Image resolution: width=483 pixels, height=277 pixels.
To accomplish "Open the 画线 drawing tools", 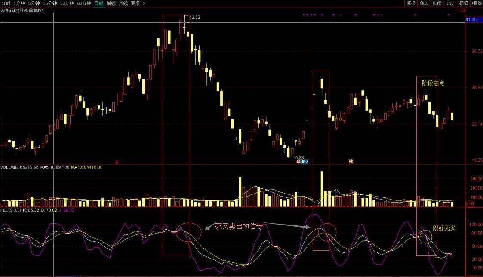I will 437,3.
